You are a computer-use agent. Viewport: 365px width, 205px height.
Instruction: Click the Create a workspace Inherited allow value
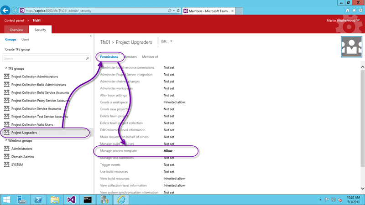click(174, 102)
